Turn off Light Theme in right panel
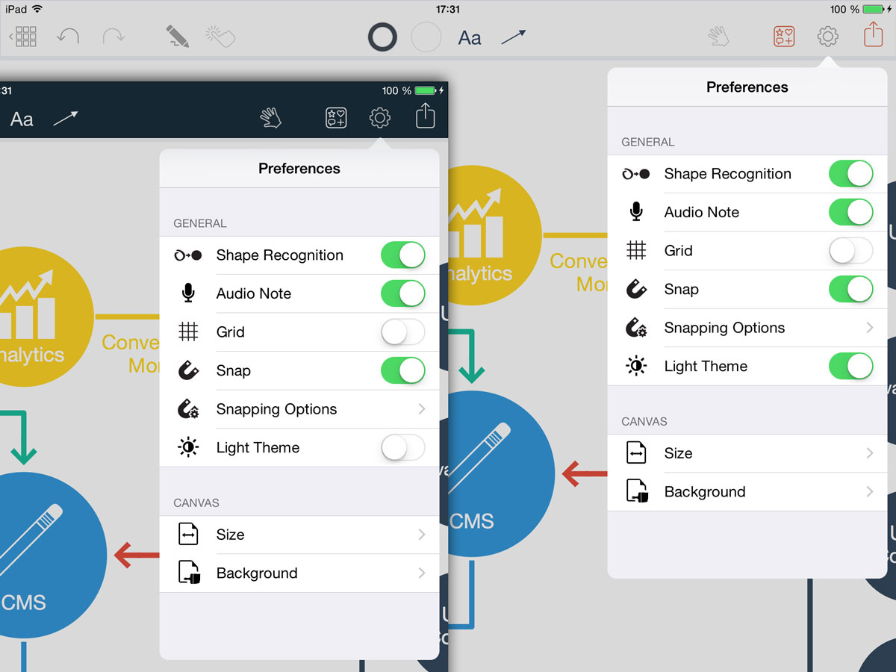896x672 pixels. (850, 366)
